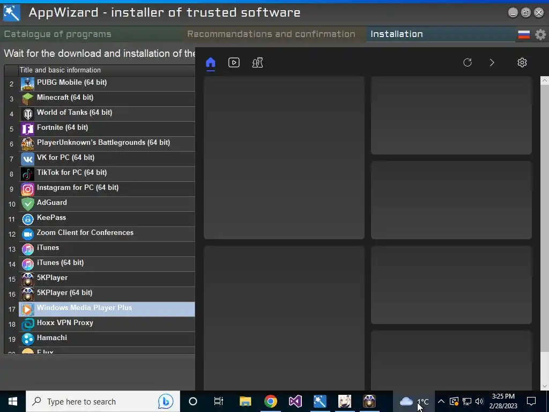Viewport: 549px width, 412px height.
Task: Open the notification center icon
Action: [531, 401]
